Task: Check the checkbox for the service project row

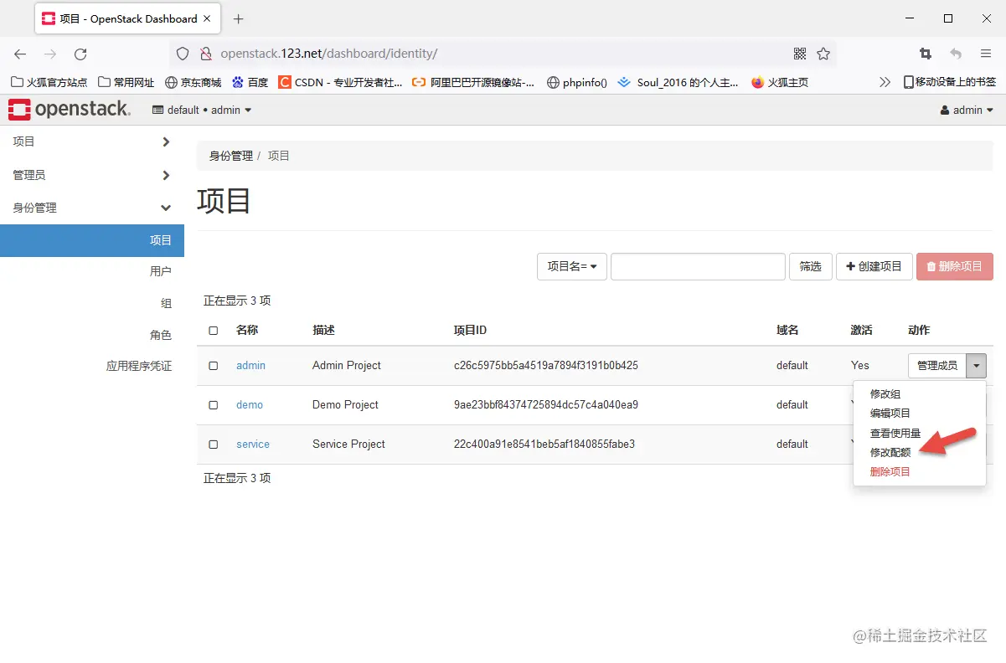Action: tap(212, 444)
